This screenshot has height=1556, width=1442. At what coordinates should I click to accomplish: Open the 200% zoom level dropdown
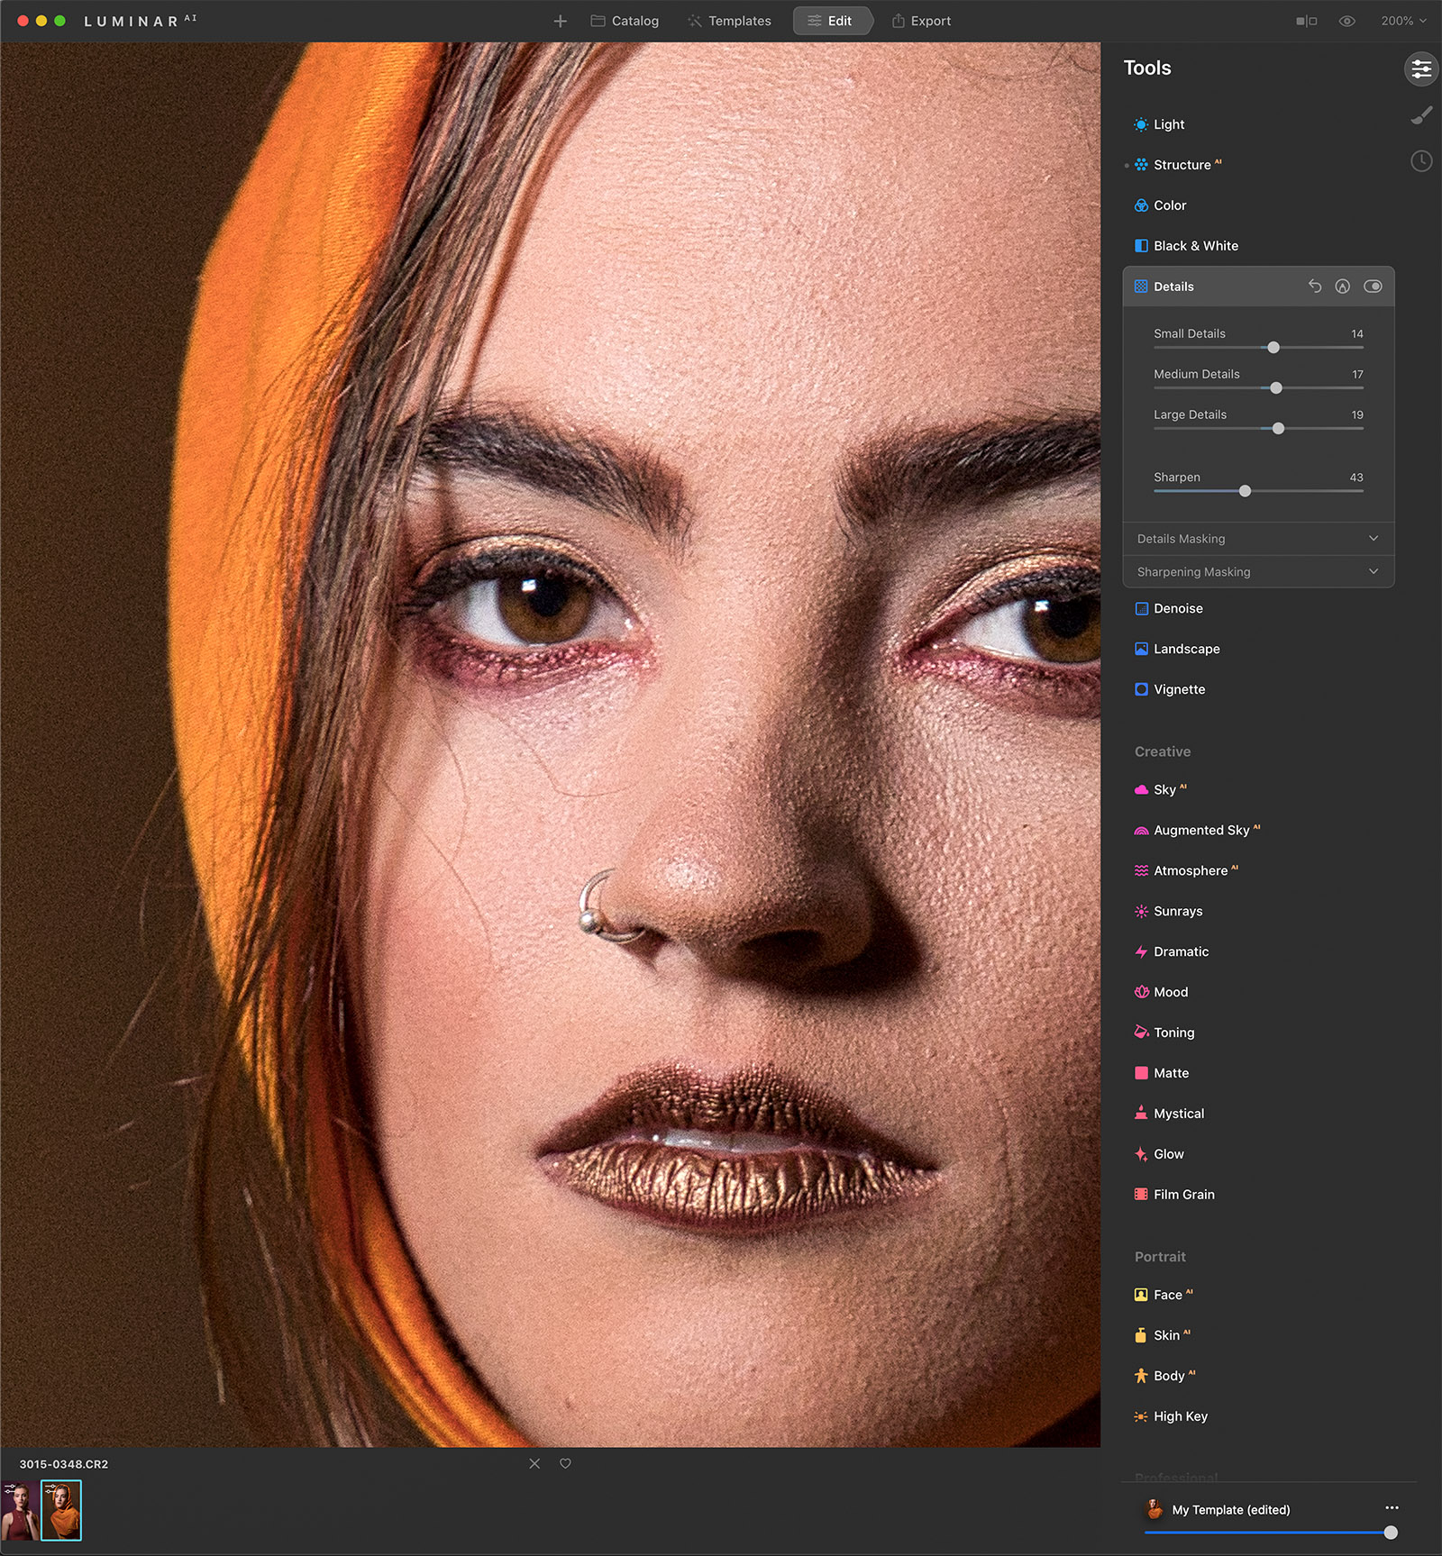tap(1403, 21)
